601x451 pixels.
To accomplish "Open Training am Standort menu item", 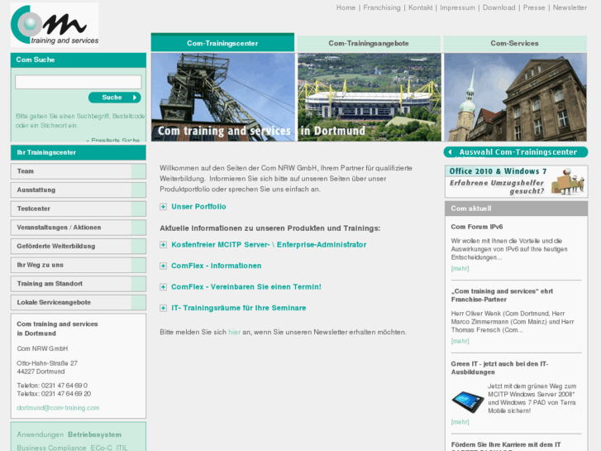I will point(79,284).
